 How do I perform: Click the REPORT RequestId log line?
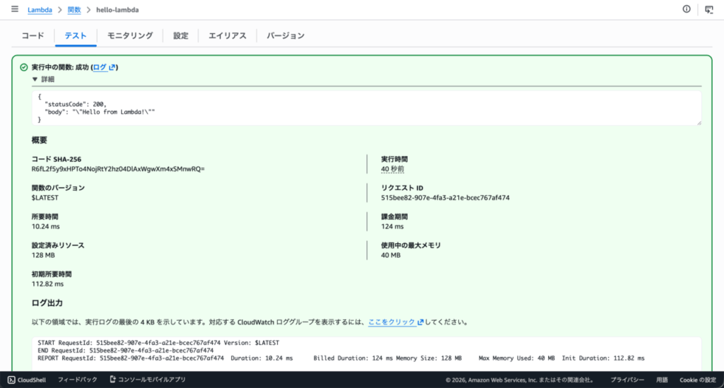pos(341,358)
